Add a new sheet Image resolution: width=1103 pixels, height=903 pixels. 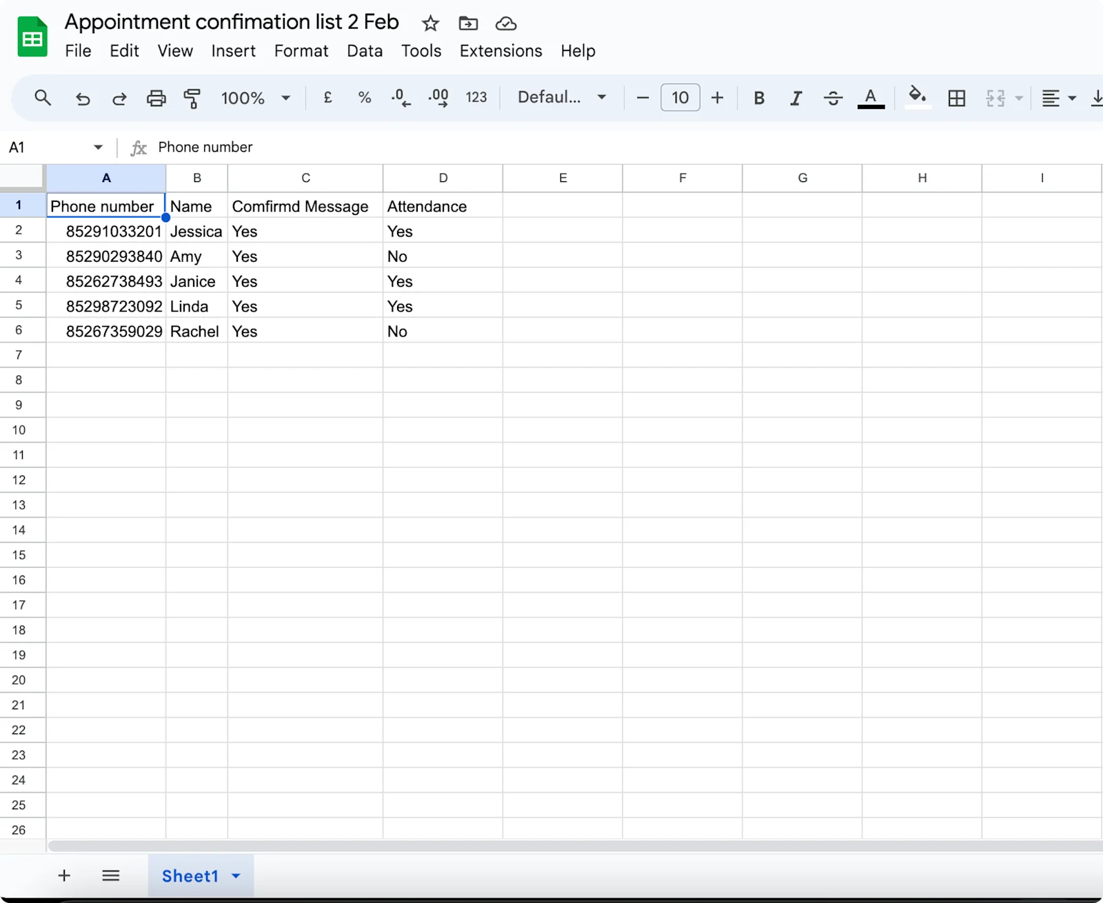tap(63, 875)
